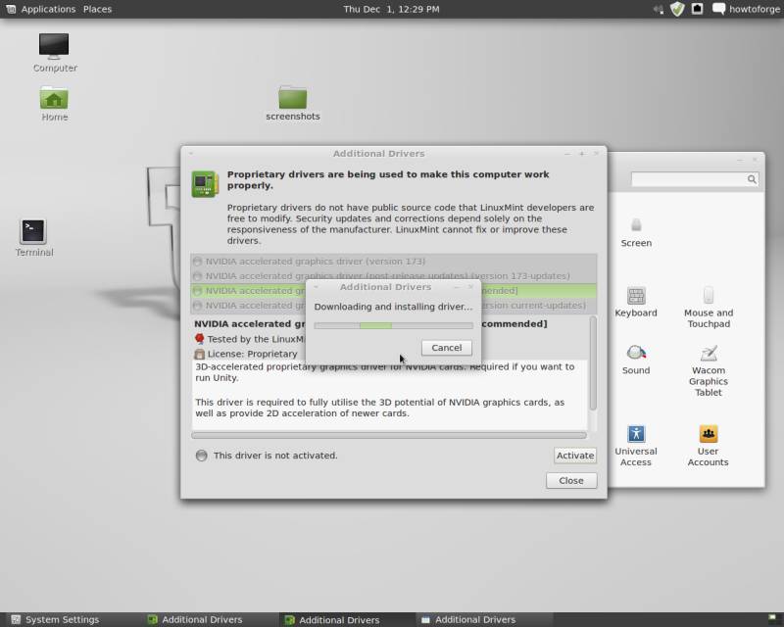The width and height of the screenshot is (784, 627).
Task: Open Wacom Graphics Tablet settings
Action: tap(709, 371)
